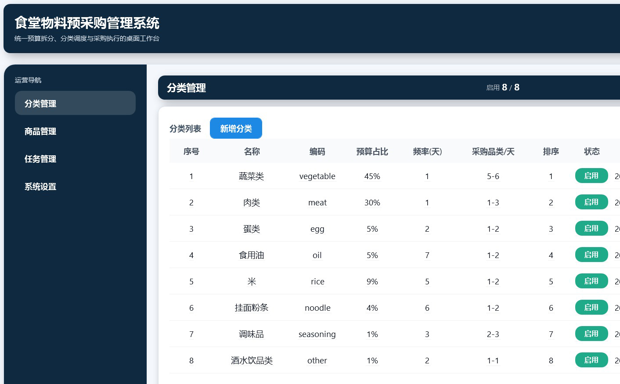This screenshot has width=620, height=384.
Task: Edit the seasoning code cell
Action: pos(317,334)
